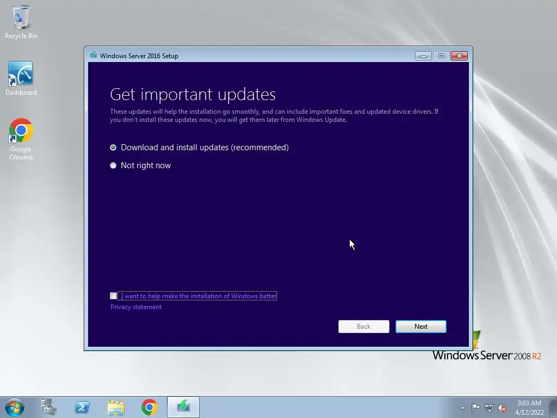Click the 'Windows Server 2016 Setup' title text
The width and height of the screenshot is (557, 418).
139,56
